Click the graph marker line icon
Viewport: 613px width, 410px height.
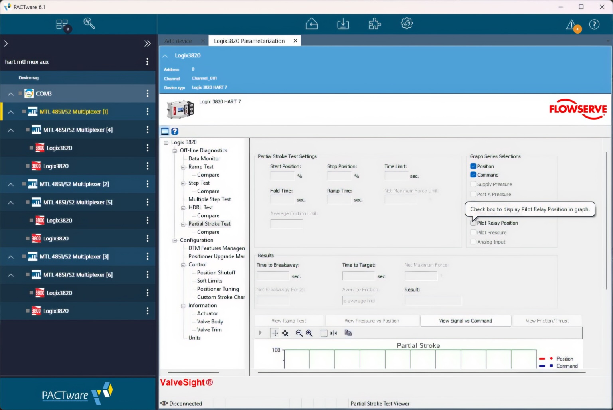pyautogui.click(x=334, y=333)
